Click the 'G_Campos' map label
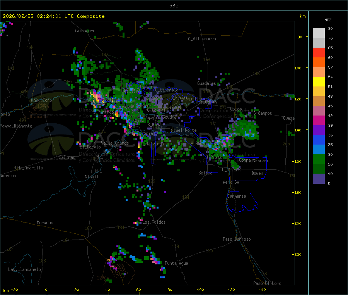Image resolution: width=348 pixels, height=295 pixels. tap(263, 113)
